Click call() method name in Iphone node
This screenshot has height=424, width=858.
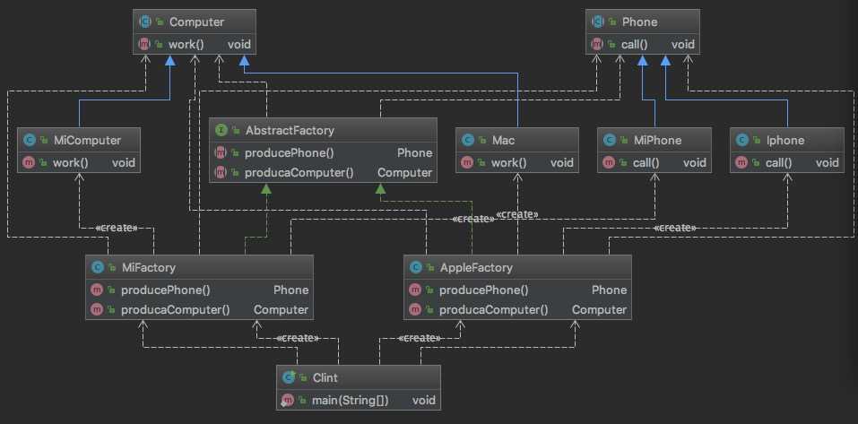coord(779,162)
